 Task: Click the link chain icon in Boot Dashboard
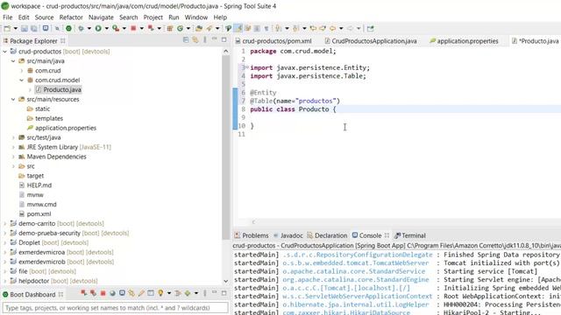click(x=131, y=293)
